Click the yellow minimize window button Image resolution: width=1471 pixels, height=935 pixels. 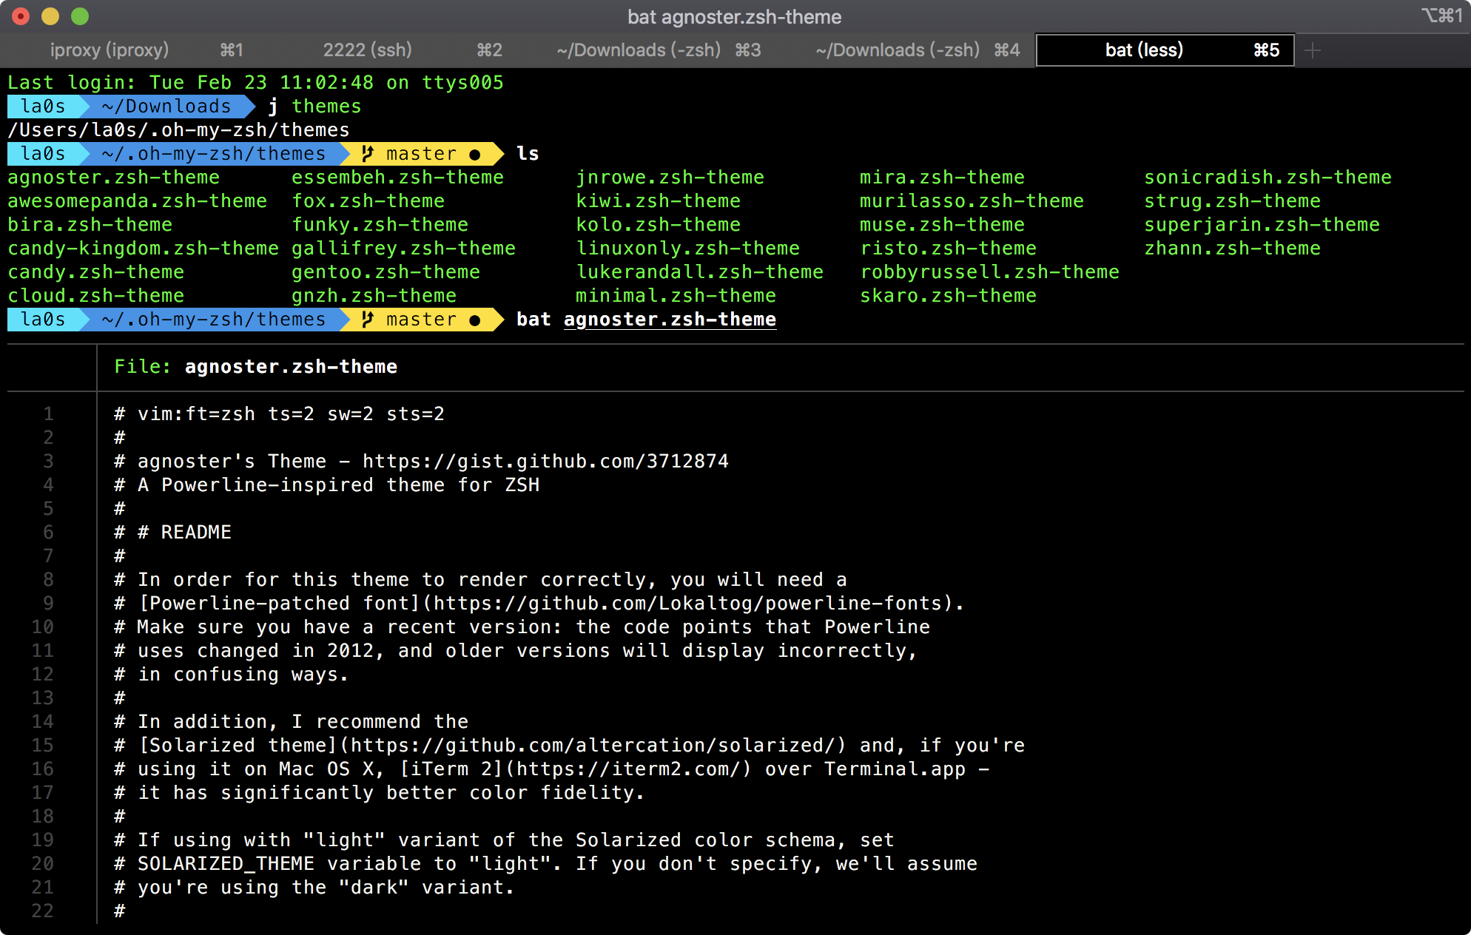pyautogui.click(x=50, y=16)
